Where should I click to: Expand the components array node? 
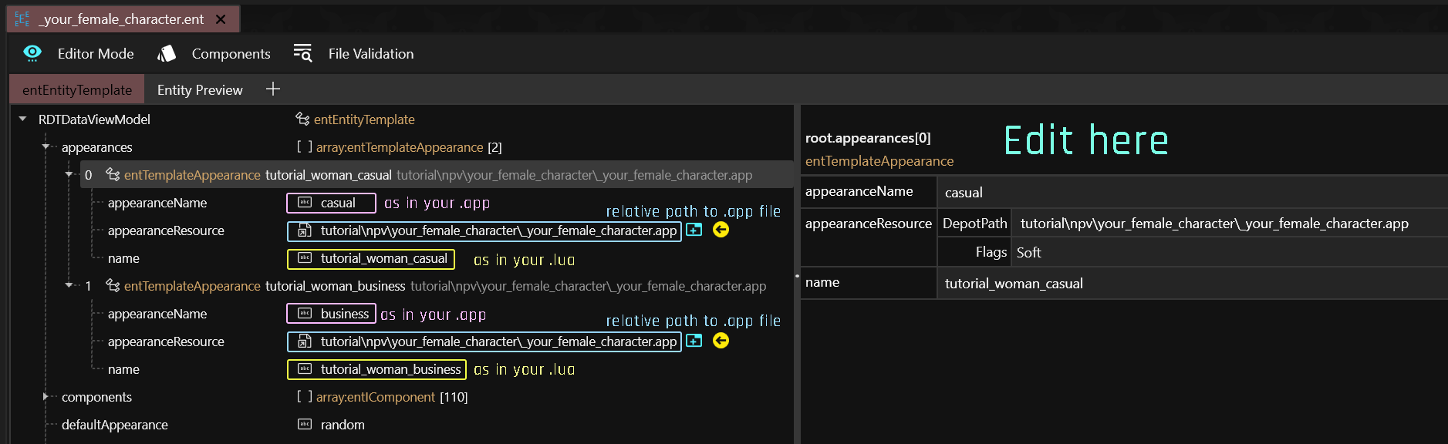point(46,397)
